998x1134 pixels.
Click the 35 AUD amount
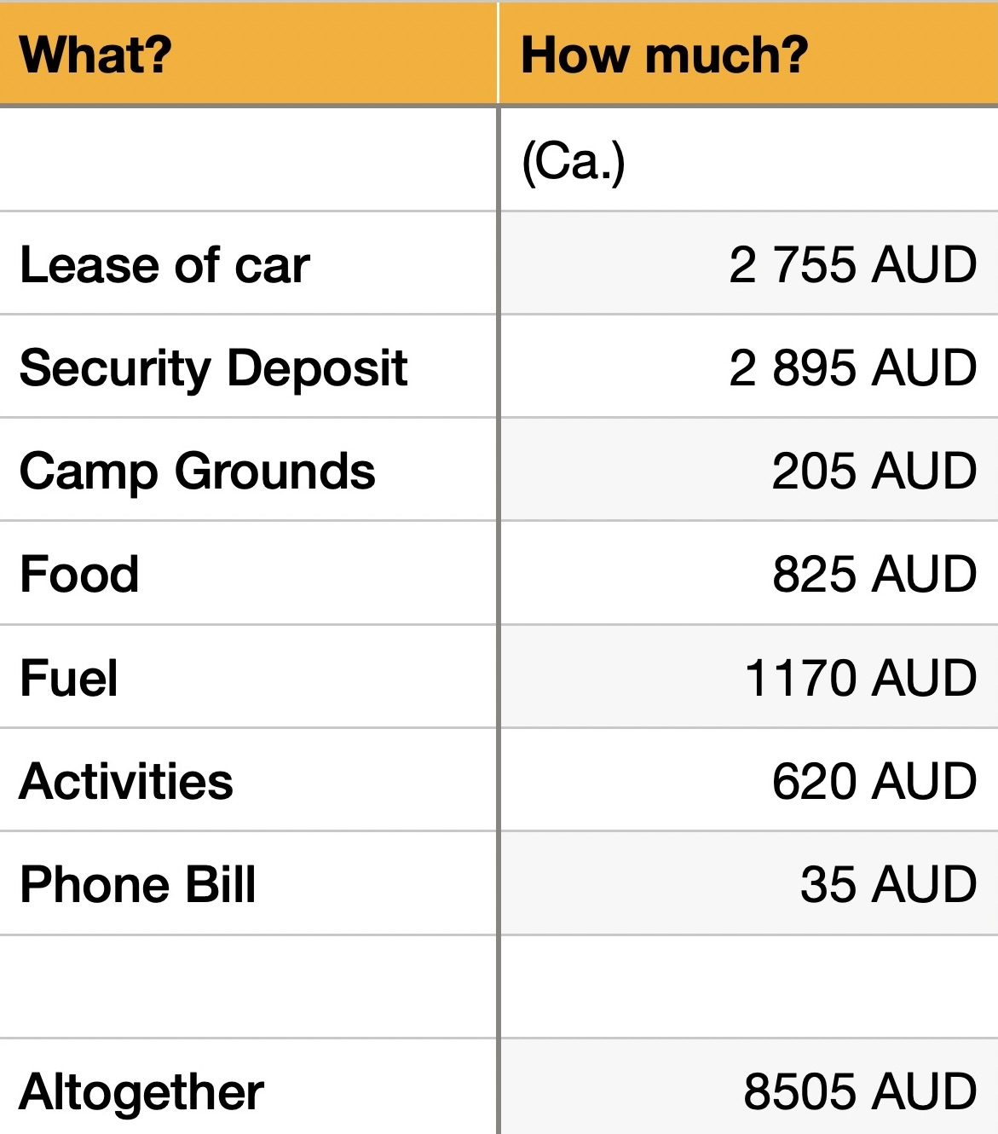888,884
